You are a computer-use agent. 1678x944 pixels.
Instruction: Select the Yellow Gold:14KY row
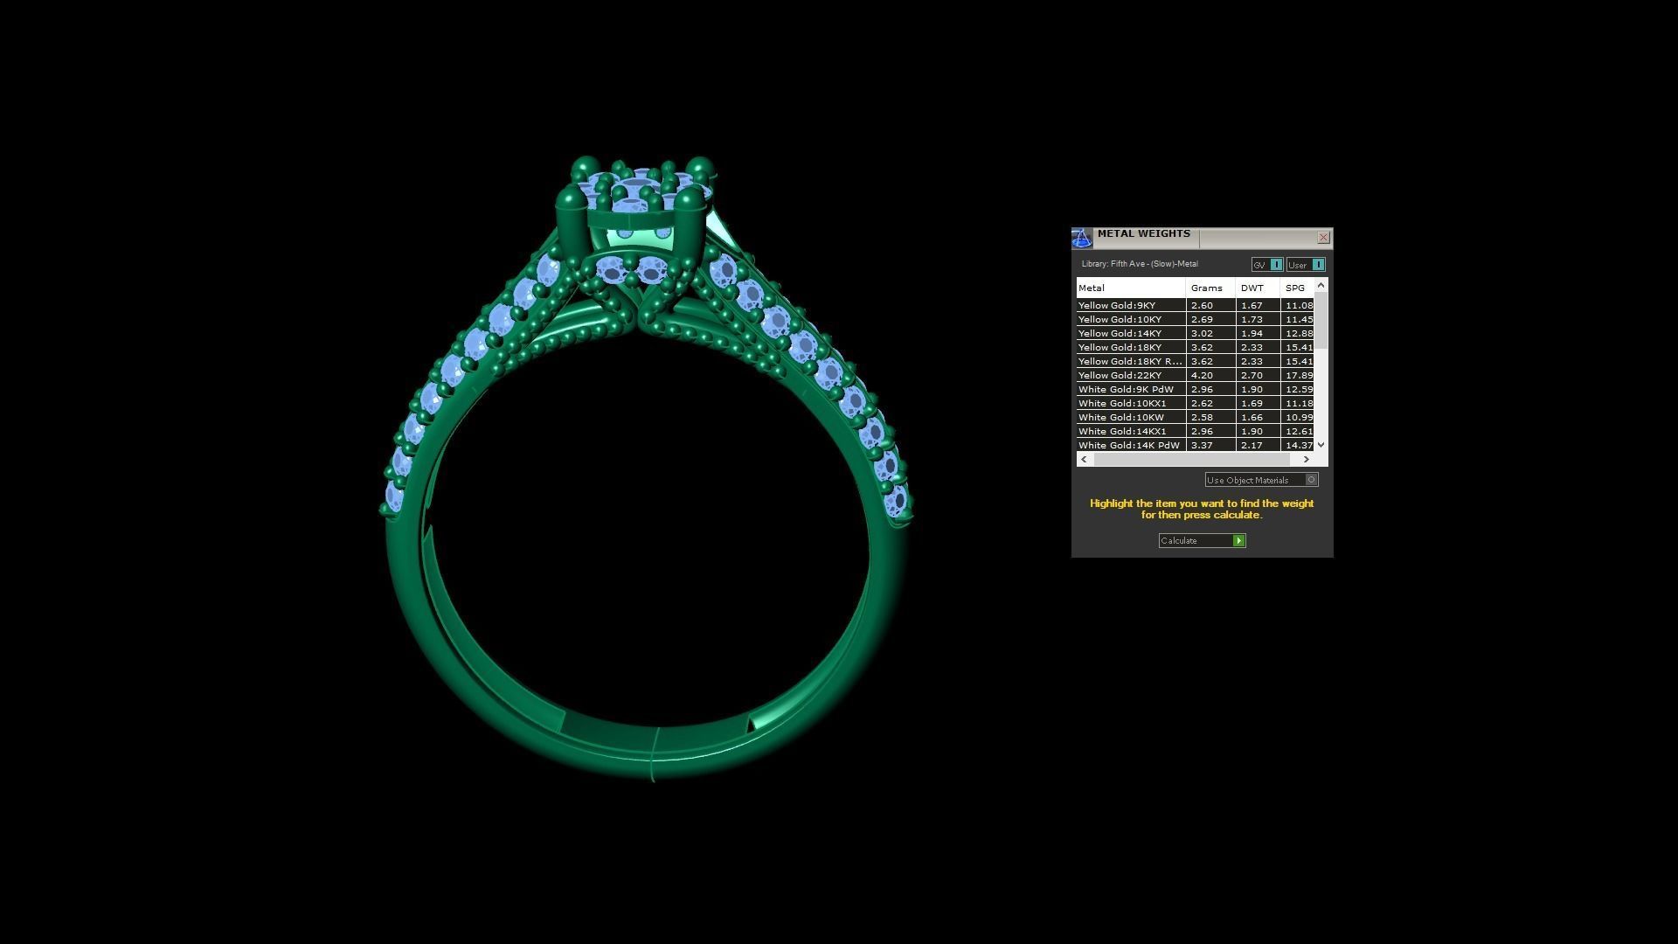(x=1195, y=333)
